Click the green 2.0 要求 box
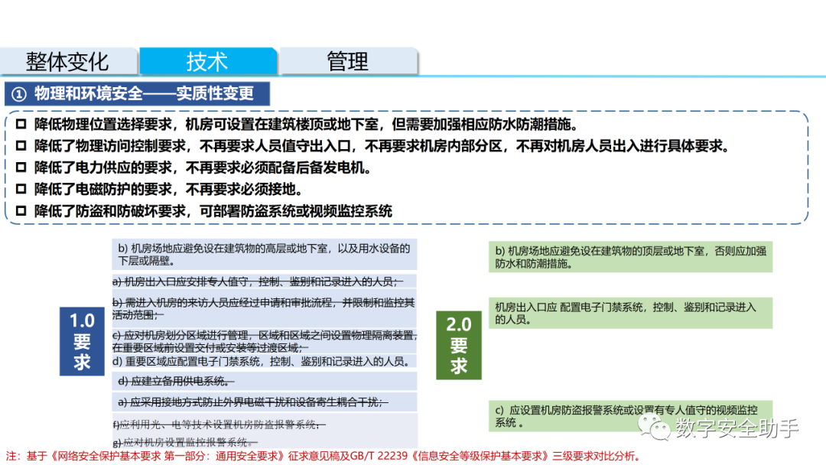 click(x=458, y=345)
